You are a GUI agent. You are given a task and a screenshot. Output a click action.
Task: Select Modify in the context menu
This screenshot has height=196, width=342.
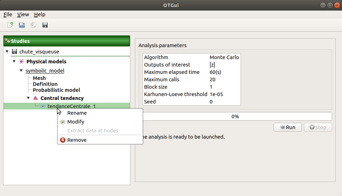click(76, 122)
